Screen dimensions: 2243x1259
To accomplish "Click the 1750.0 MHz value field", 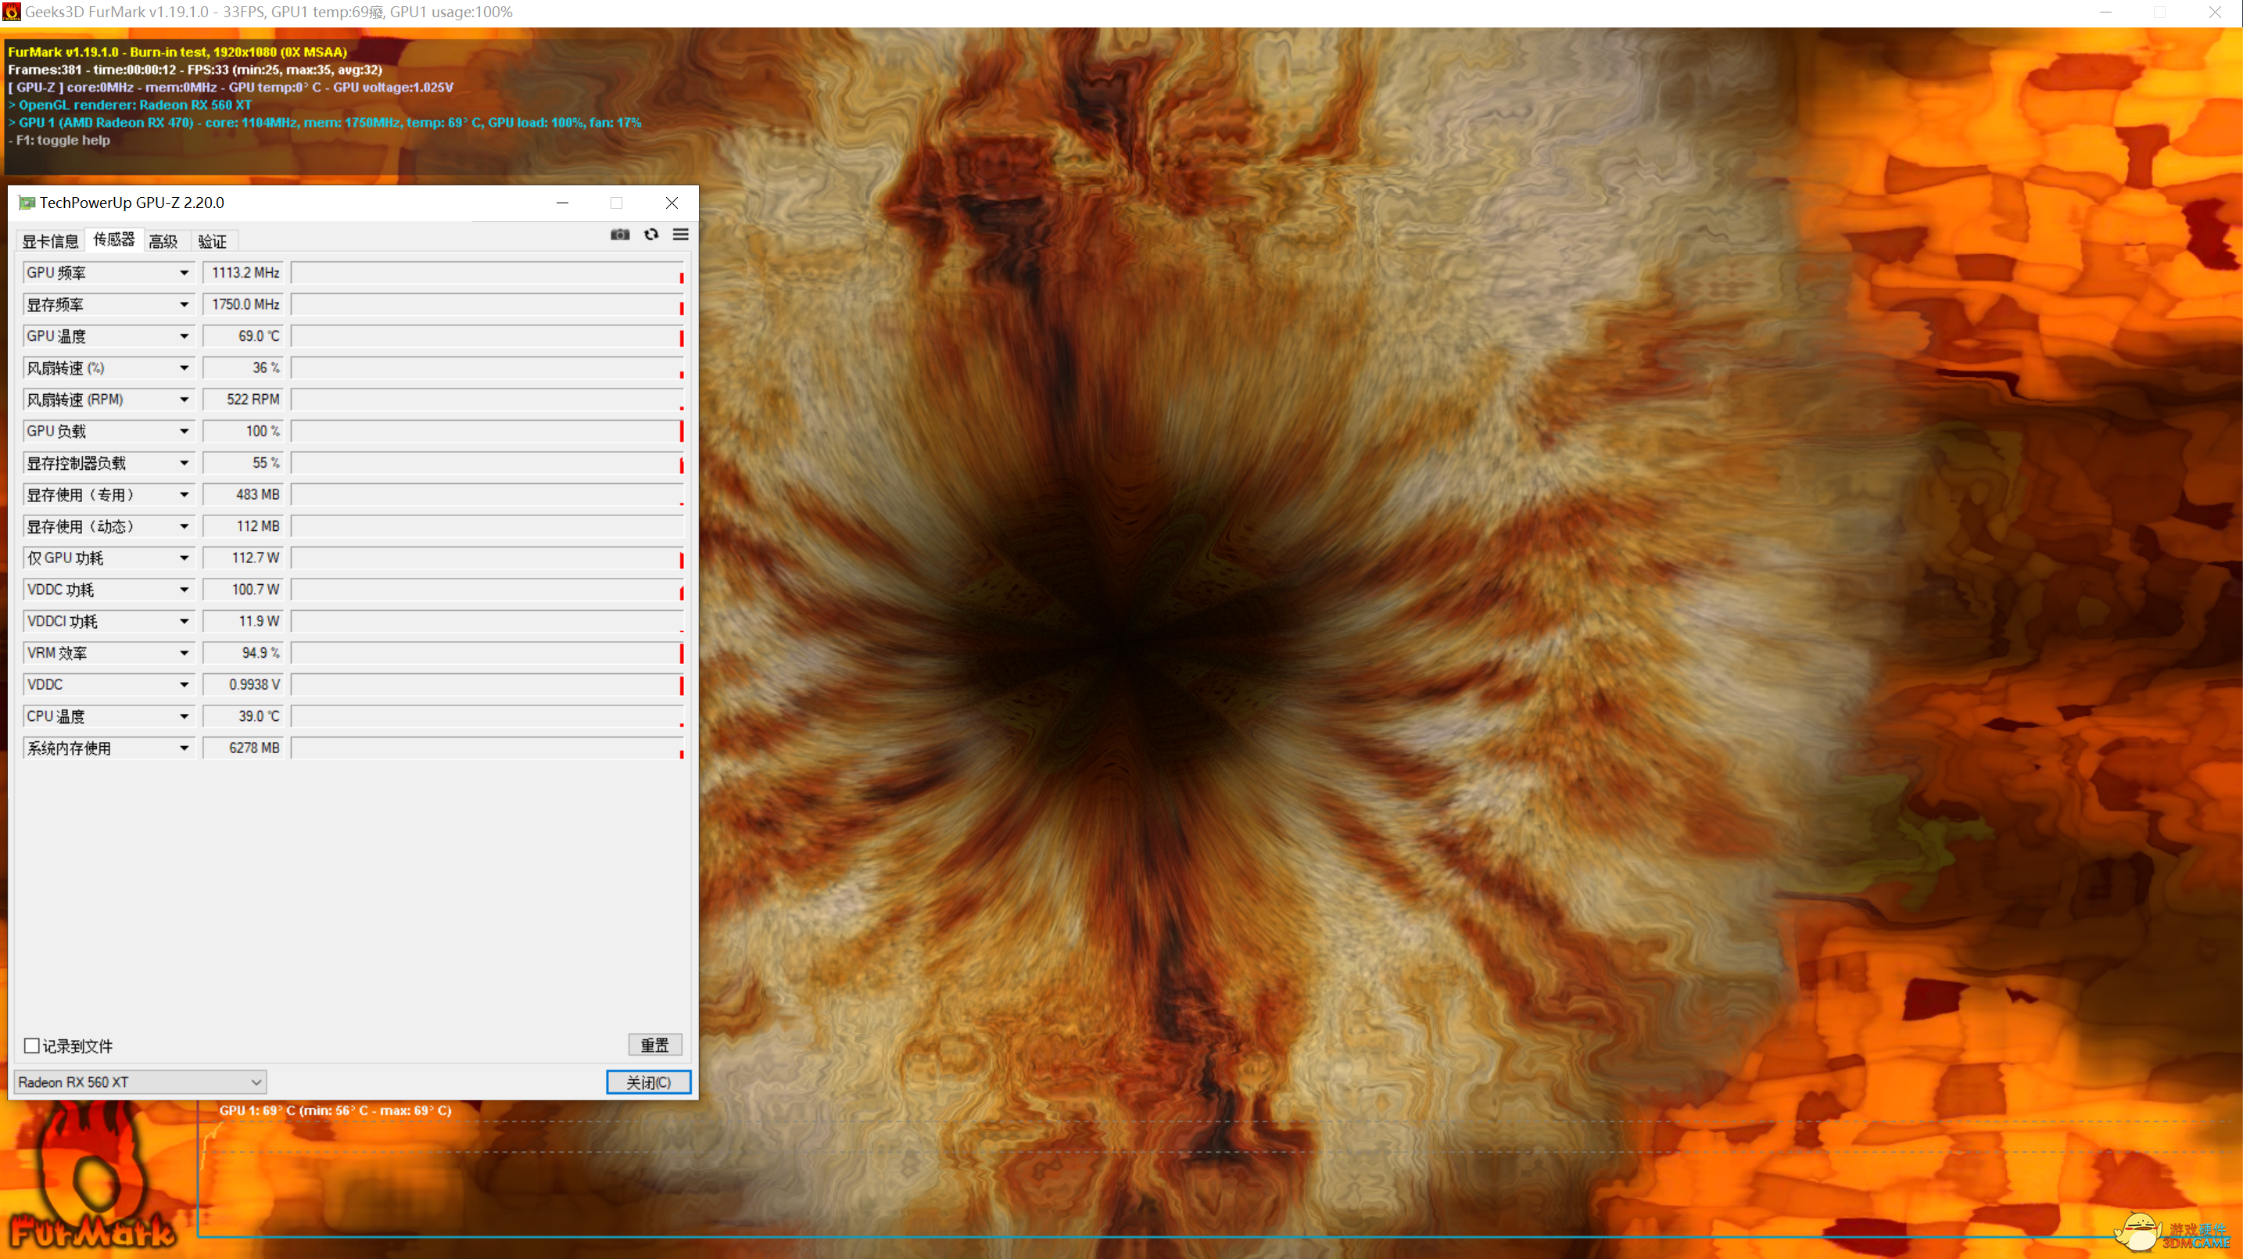I will click(x=243, y=305).
